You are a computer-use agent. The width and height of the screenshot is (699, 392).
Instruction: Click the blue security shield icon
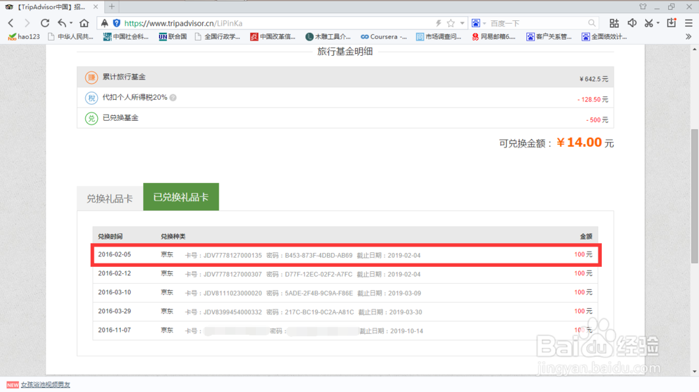pos(116,23)
